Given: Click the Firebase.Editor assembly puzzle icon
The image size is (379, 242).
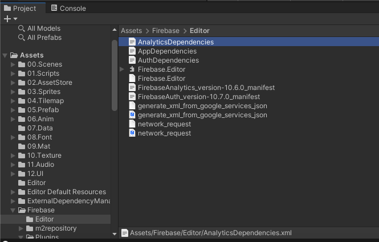Looking at the screenshot, I should [132, 69].
